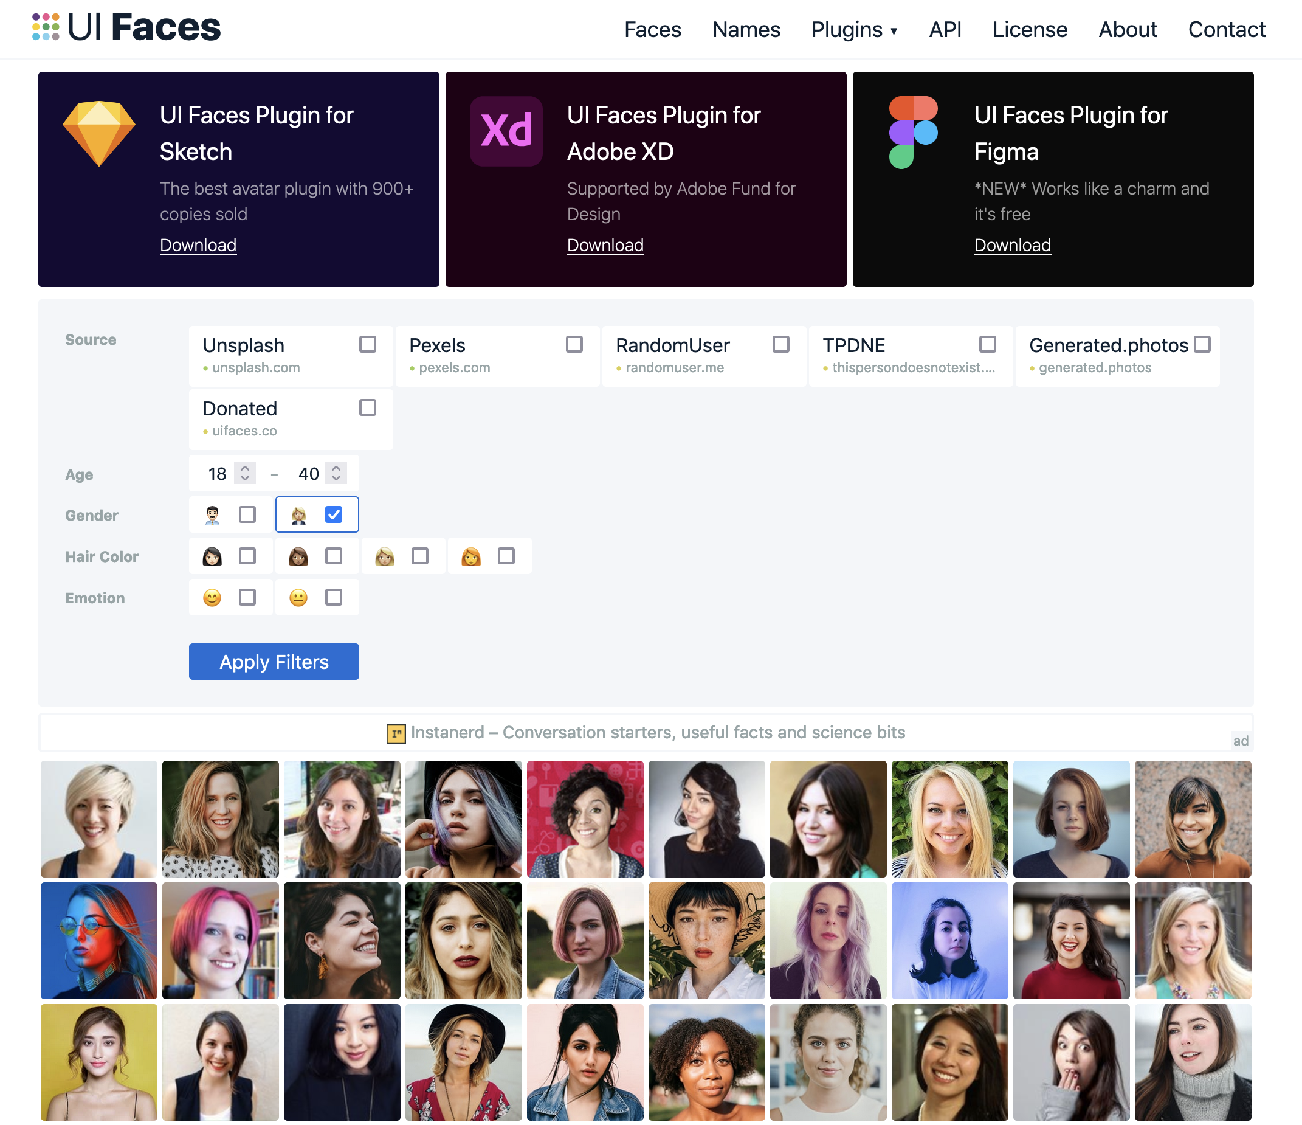The image size is (1302, 1125).
Task: Click the Sketch diamond icon
Action: point(99,133)
